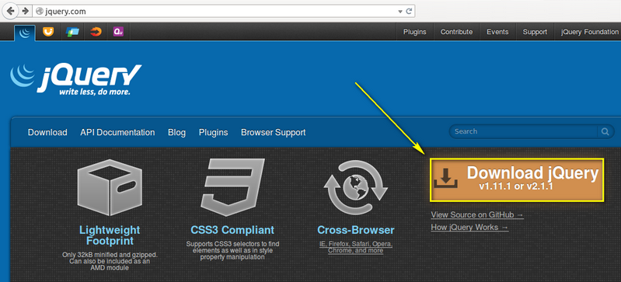Viewport: 621px width, 282px height.
Task: Click the globe site identity icon
Action: 39,12
